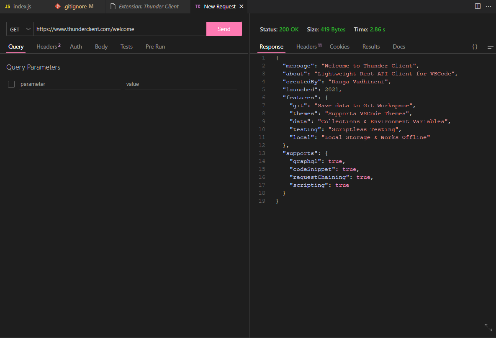Switch to the .gitignore tab
This screenshot has width=496, height=338.
click(77, 6)
